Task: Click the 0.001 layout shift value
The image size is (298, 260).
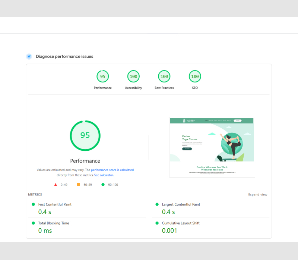Action: coord(169,231)
